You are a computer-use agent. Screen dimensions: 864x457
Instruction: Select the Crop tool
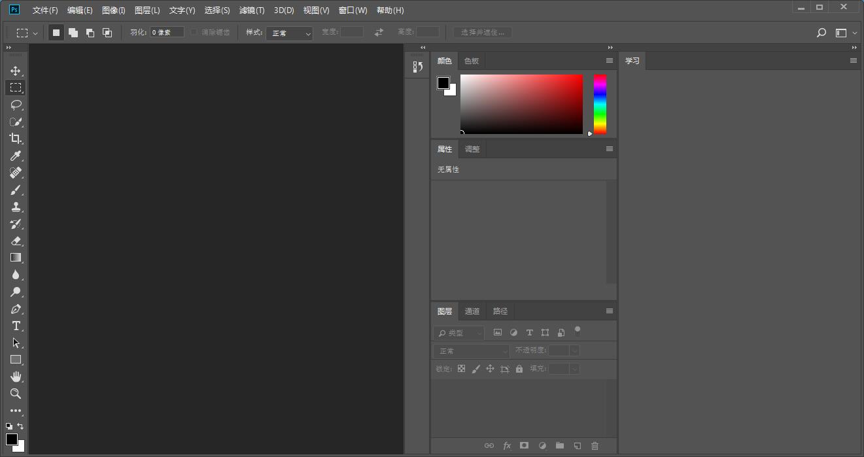coord(16,139)
